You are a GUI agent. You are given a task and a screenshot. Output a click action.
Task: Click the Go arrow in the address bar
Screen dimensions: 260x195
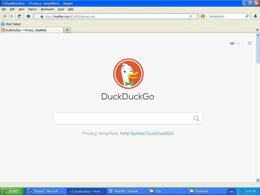(190, 16)
